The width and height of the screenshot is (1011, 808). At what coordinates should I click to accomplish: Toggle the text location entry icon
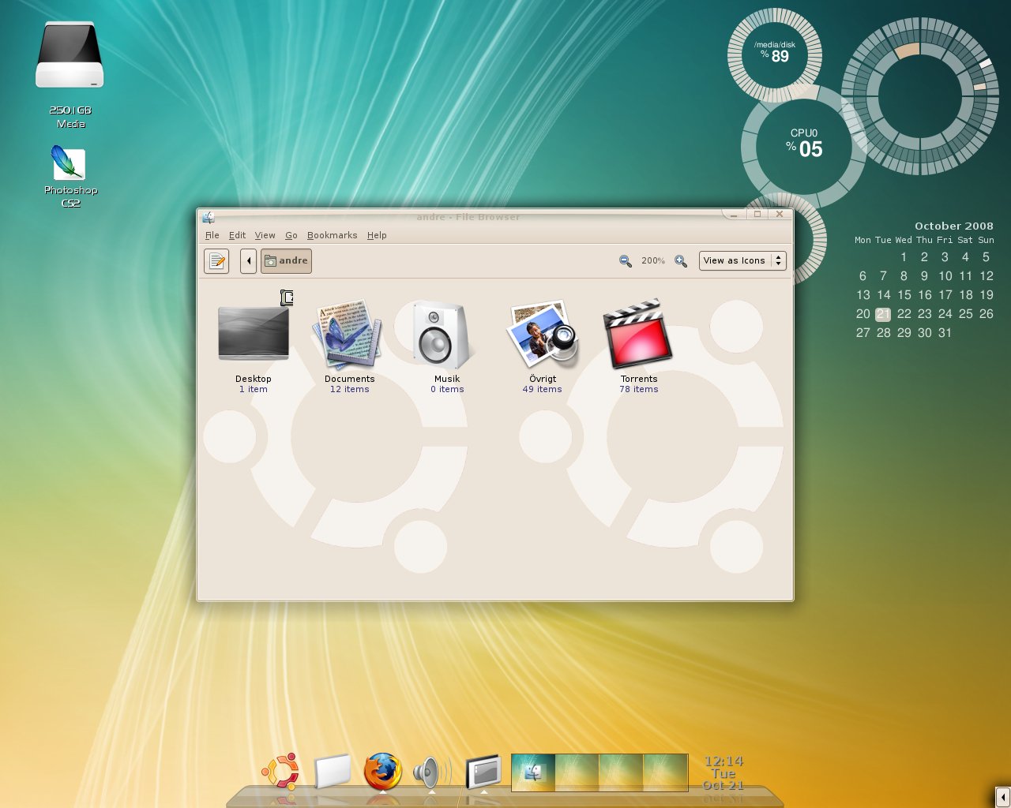216,260
